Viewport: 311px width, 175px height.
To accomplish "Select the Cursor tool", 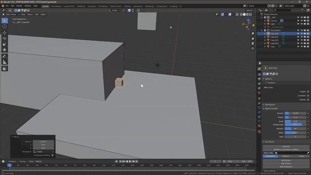I will click(x=4, y=26).
